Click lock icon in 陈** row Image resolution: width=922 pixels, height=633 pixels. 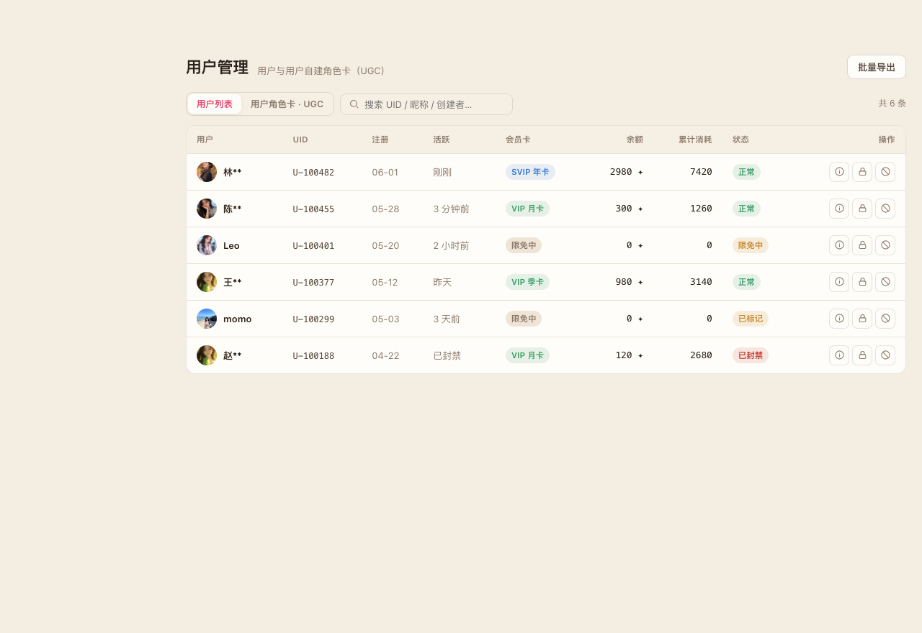(x=862, y=209)
